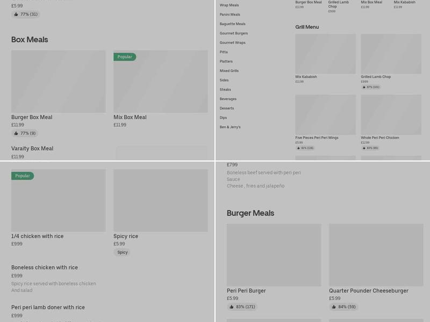
Task: Click the Five Pieces Peri Peri Wings title
Action: (x=317, y=138)
